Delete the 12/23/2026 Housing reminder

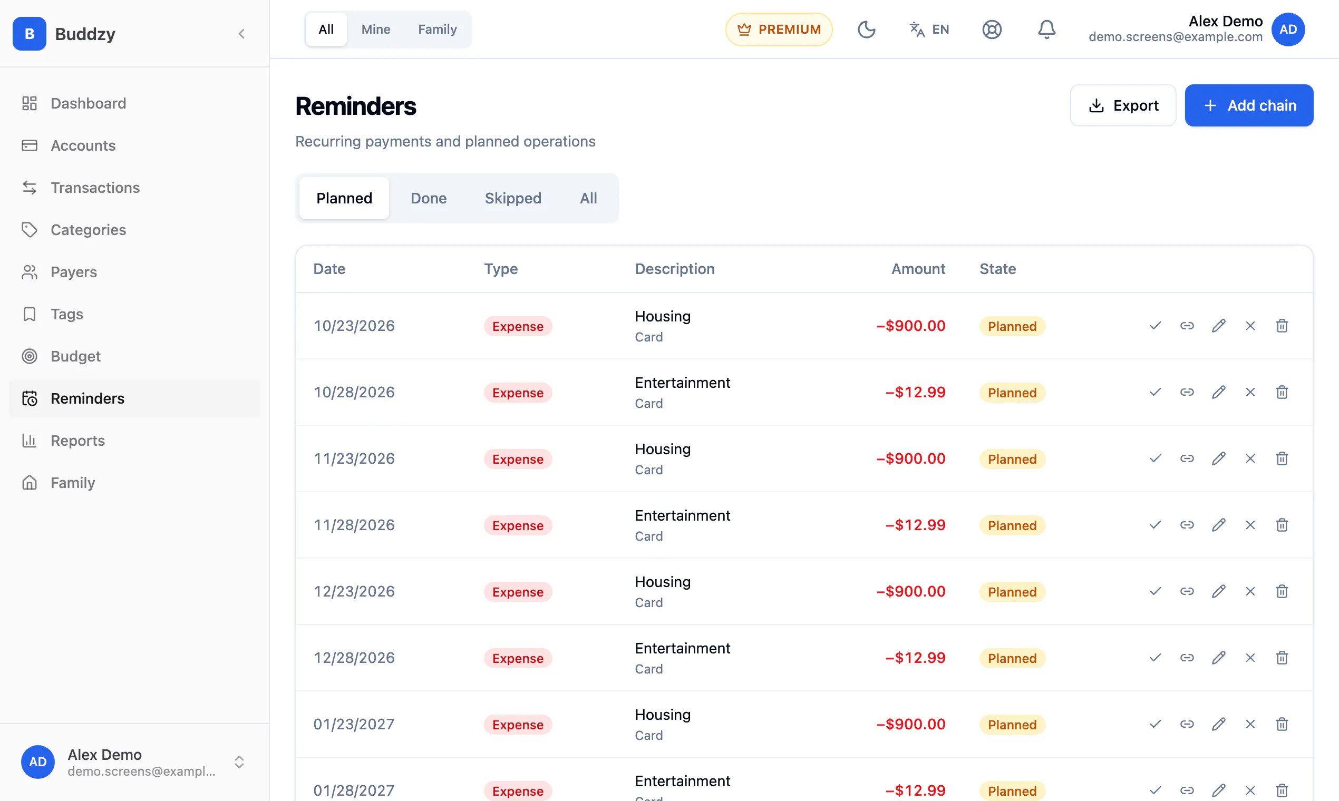1282,591
